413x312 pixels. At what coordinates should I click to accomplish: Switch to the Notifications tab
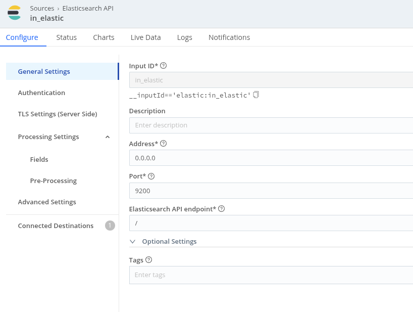coord(229,37)
